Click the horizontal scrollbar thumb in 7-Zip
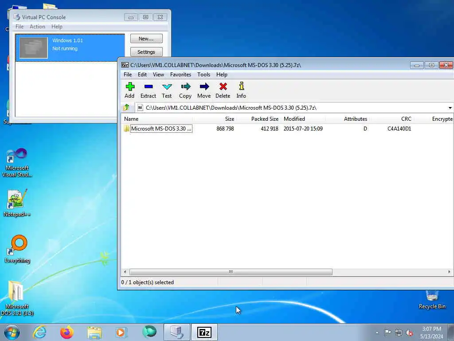Viewport: 454px width, 341px height. click(231, 272)
